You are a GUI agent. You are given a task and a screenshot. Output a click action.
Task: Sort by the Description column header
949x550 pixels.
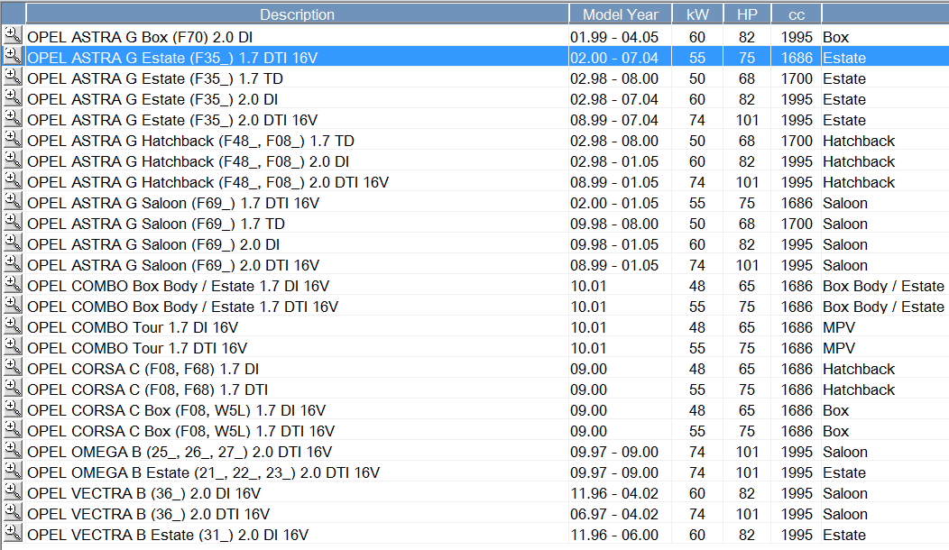pos(297,14)
